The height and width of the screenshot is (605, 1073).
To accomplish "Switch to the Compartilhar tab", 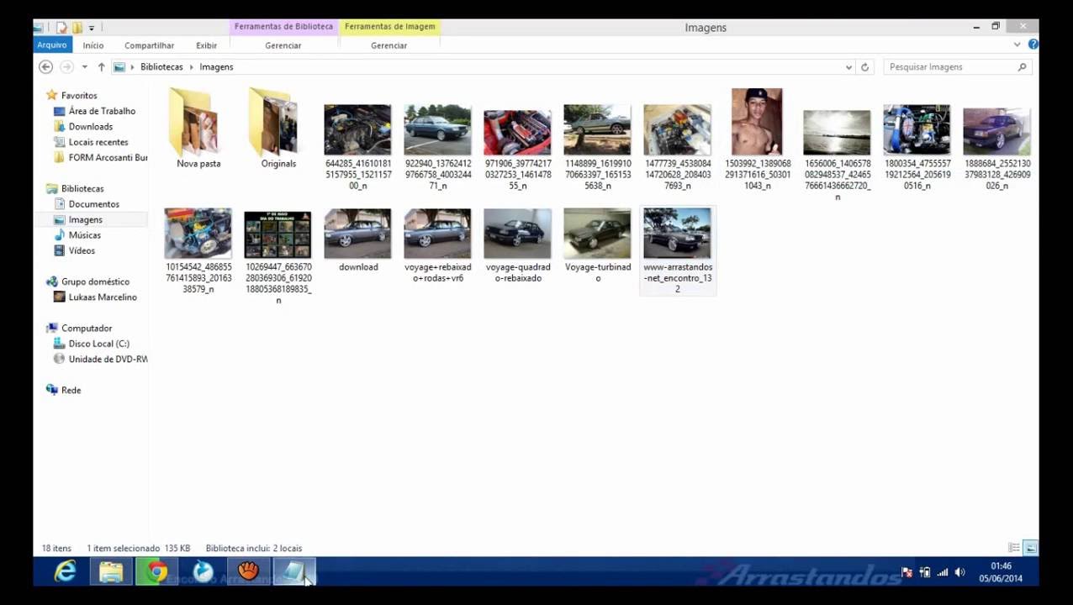I will pyautogui.click(x=149, y=45).
